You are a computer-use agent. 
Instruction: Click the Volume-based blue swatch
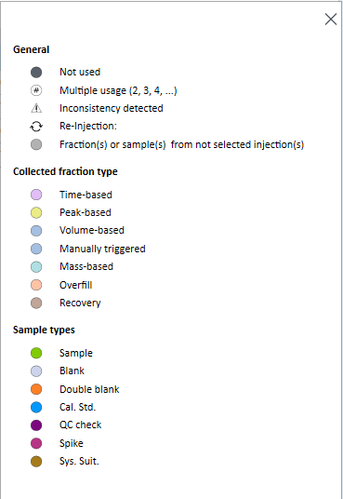36,230
